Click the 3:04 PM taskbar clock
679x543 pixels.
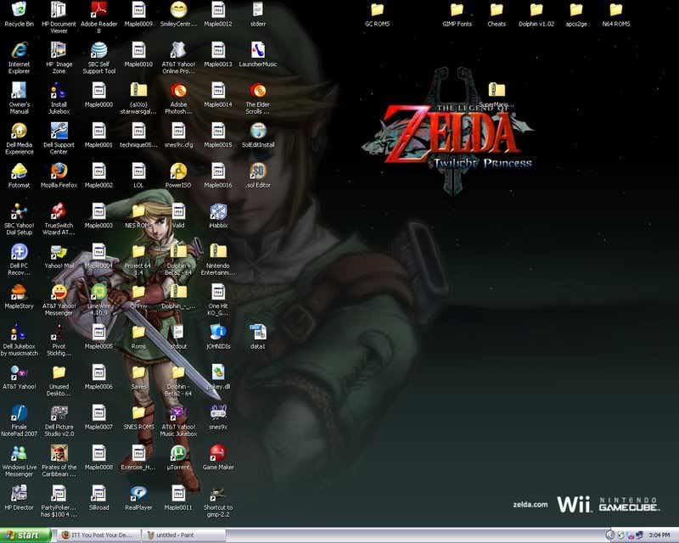(659, 535)
